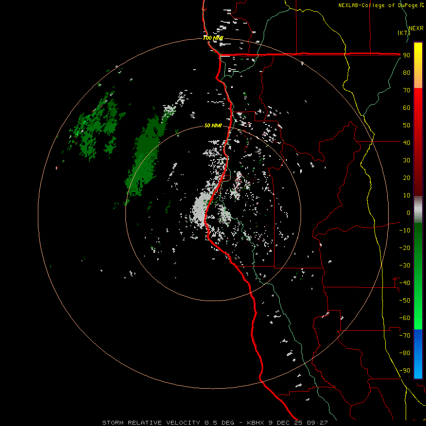
Task: Select the -20 value on velocity scale
Action: point(405,248)
